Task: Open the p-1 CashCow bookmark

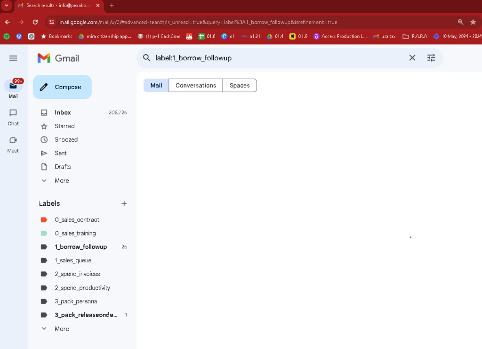Action: pyautogui.click(x=159, y=36)
